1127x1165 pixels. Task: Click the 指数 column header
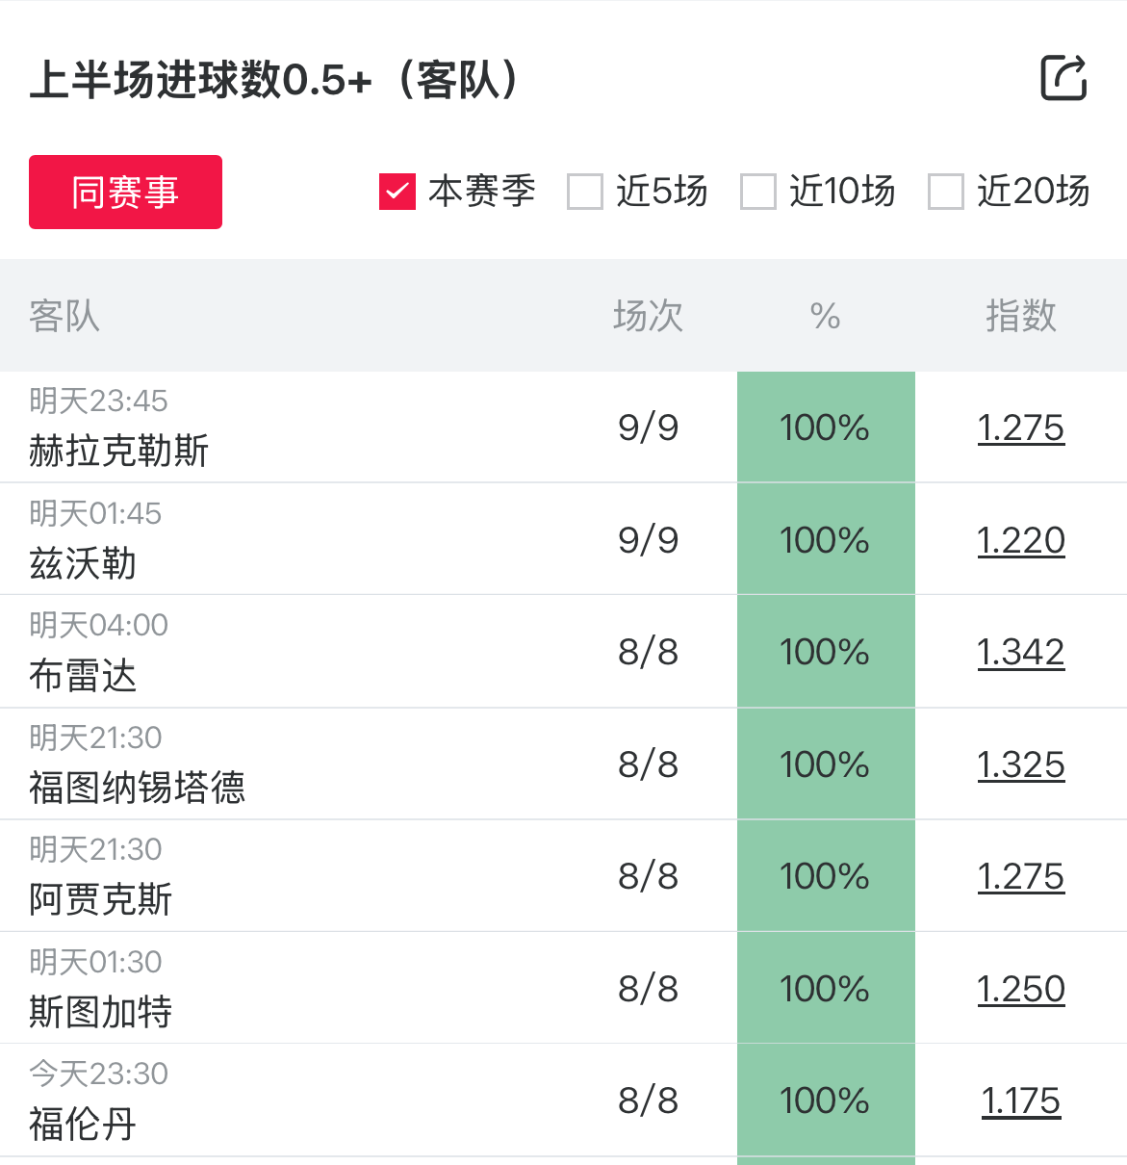pyautogui.click(x=1020, y=316)
